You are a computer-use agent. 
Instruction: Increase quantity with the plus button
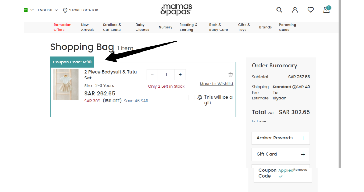click(x=180, y=75)
